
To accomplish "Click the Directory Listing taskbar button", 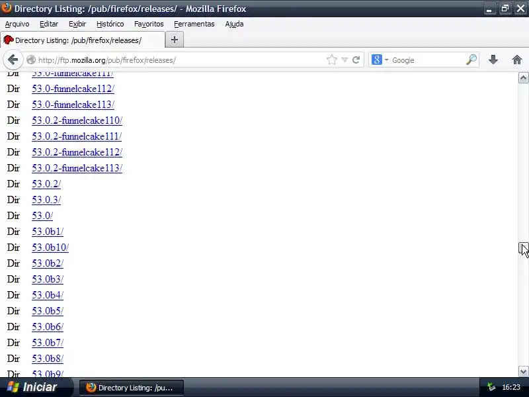I will pos(132,388).
